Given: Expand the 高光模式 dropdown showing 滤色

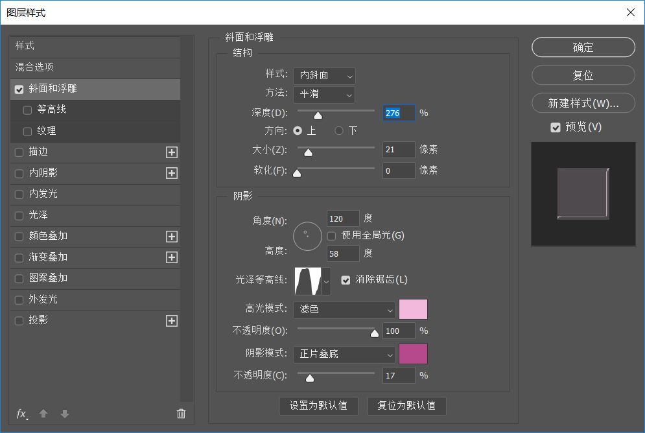Looking at the screenshot, I should pos(344,310).
